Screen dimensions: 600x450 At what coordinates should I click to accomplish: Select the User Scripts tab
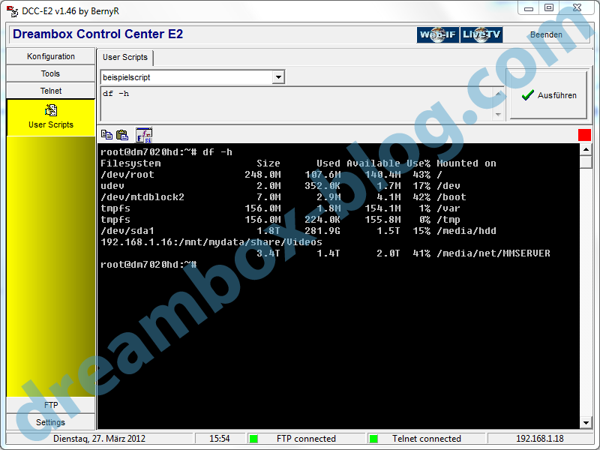pos(125,58)
